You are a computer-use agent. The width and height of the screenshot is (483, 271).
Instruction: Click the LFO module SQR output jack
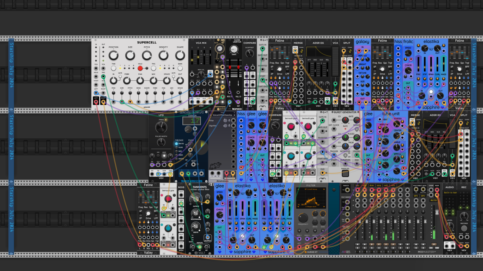(170, 174)
